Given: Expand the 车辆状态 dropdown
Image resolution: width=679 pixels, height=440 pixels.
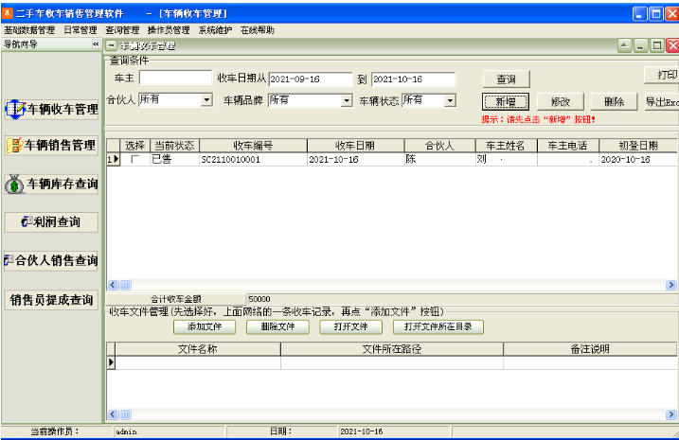Looking at the screenshot, I should click(451, 101).
